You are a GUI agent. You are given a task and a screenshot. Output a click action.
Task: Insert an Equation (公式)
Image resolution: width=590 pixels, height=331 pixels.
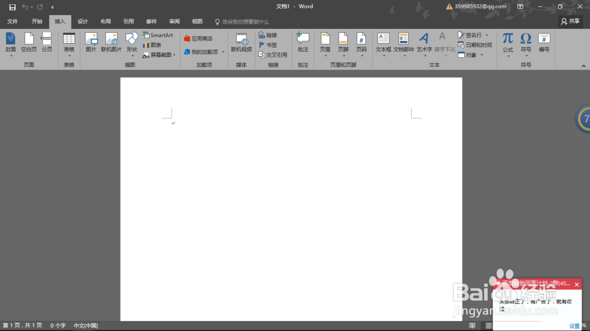coord(507,44)
